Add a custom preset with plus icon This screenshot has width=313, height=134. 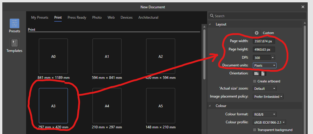coord(256,33)
